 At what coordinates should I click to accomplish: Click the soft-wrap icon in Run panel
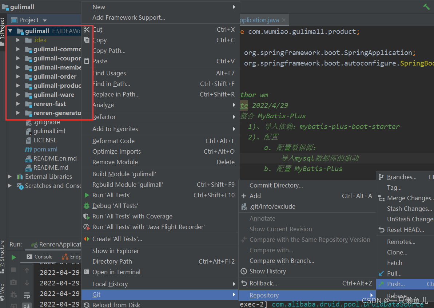(x=27, y=295)
